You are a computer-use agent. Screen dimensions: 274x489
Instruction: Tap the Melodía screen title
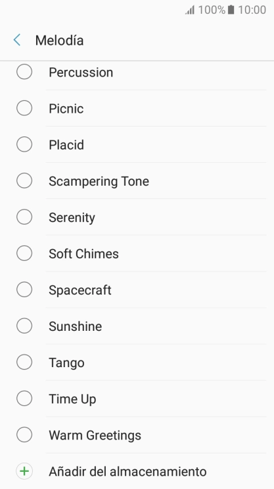[x=59, y=41]
